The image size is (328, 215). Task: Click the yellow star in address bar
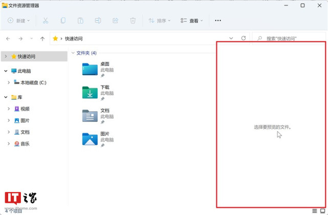55,38
